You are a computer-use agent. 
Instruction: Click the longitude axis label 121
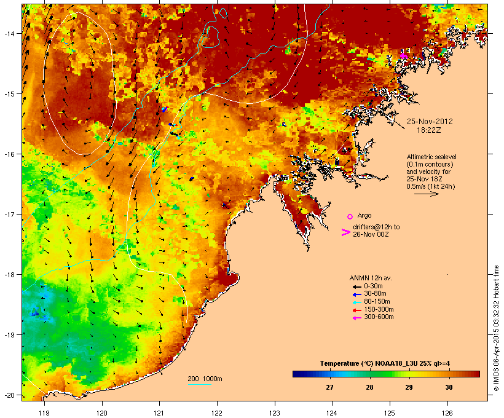[159, 413]
